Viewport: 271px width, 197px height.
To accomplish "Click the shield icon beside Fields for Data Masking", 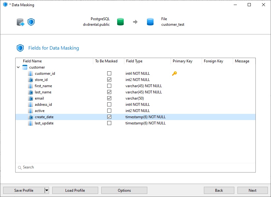I will 20,48.
